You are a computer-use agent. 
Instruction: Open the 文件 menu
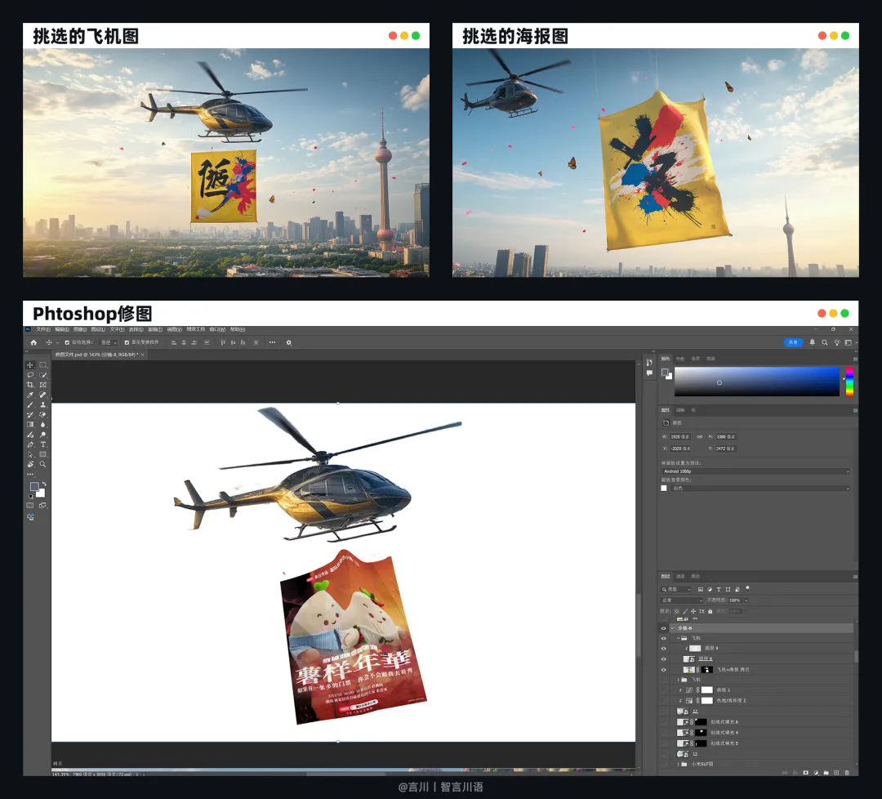pyautogui.click(x=43, y=329)
